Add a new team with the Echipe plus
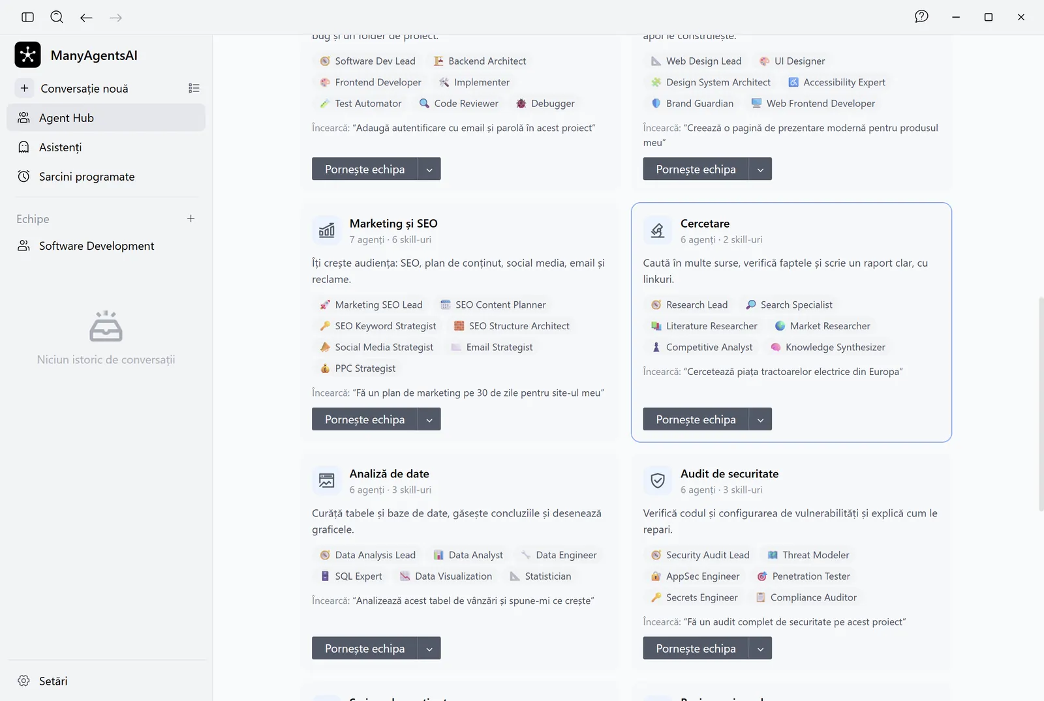 pos(191,218)
